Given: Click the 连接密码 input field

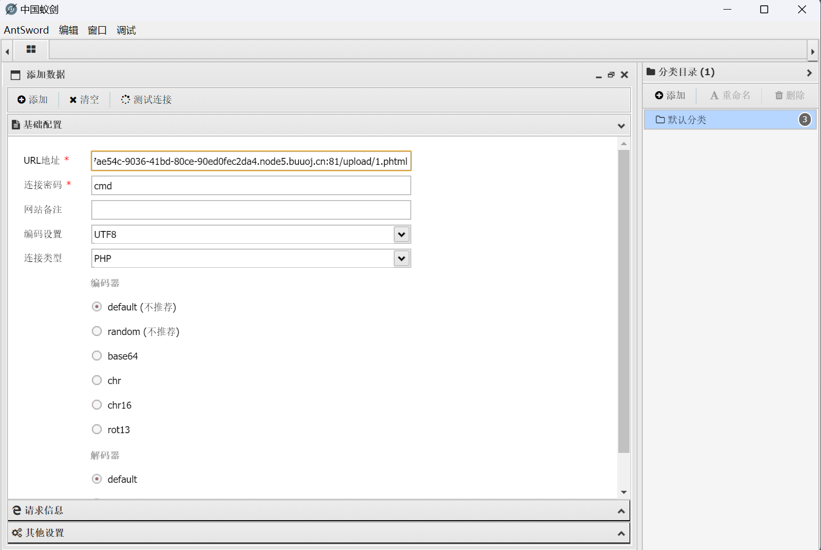Looking at the screenshot, I should [251, 186].
